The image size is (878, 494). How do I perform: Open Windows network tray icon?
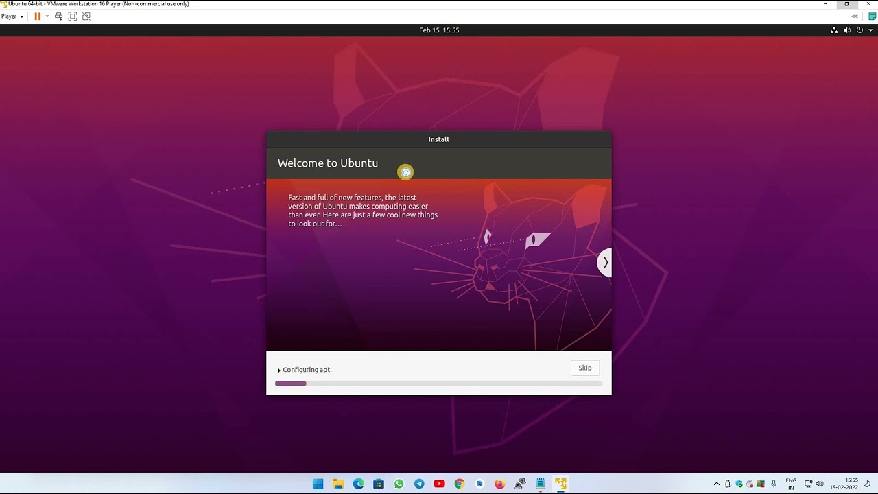(809, 484)
